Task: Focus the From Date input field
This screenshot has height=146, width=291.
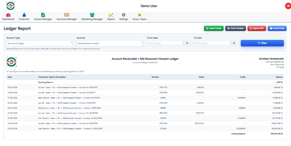Action: pos(165,43)
